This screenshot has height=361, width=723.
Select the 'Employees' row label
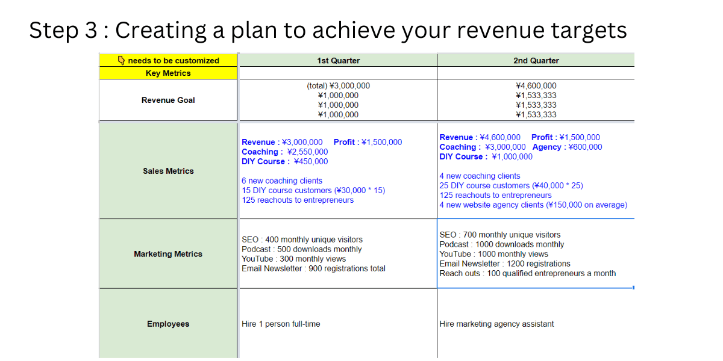tap(169, 324)
